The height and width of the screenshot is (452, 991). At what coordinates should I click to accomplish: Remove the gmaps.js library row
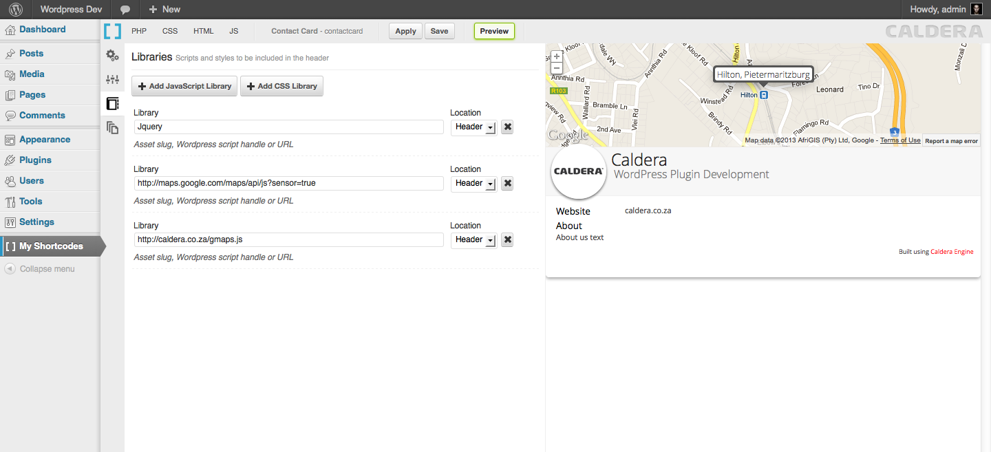[x=507, y=239]
